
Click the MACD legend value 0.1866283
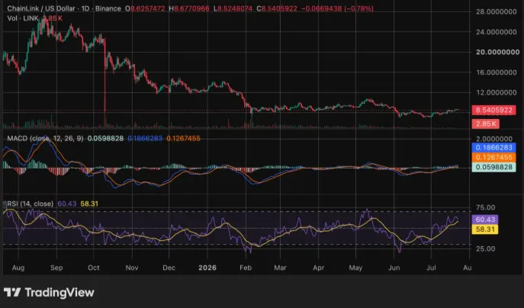(x=145, y=138)
